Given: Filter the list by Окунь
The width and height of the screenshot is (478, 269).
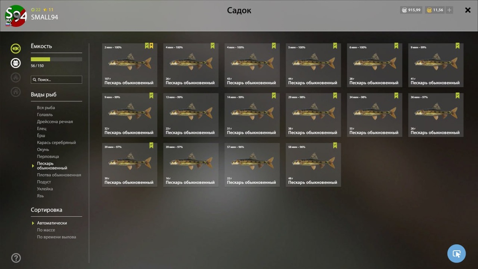Looking at the screenshot, I should [43, 149].
